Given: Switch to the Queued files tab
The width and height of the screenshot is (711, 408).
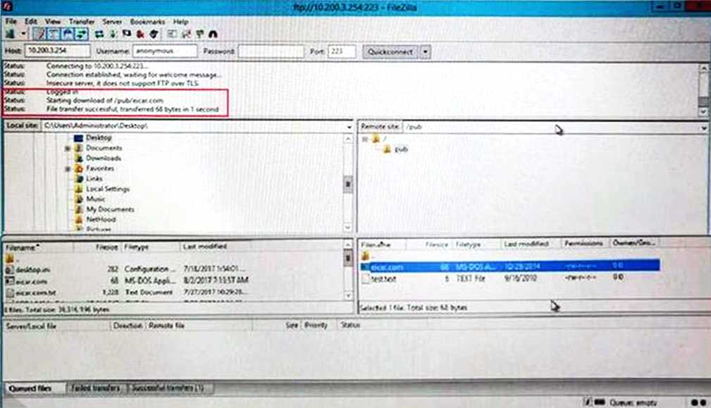Looking at the screenshot, I should pos(30,388).
